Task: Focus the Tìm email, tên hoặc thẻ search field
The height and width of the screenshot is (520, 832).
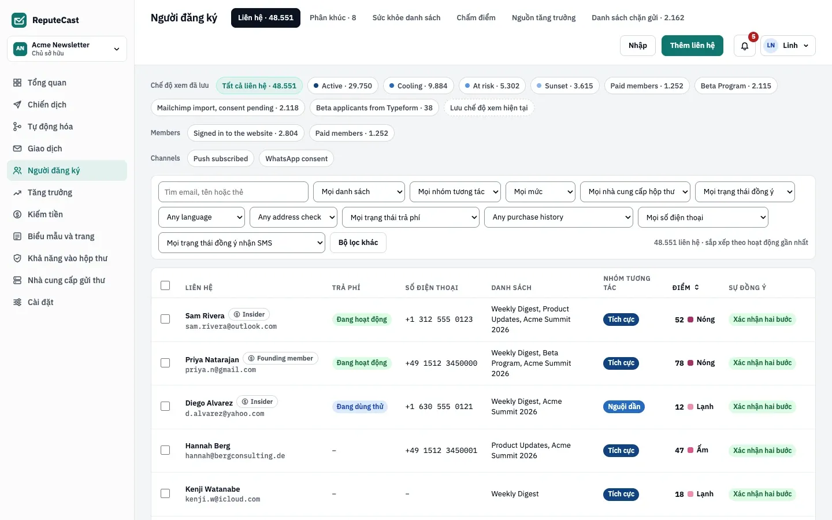Action: tap(233, 192)
